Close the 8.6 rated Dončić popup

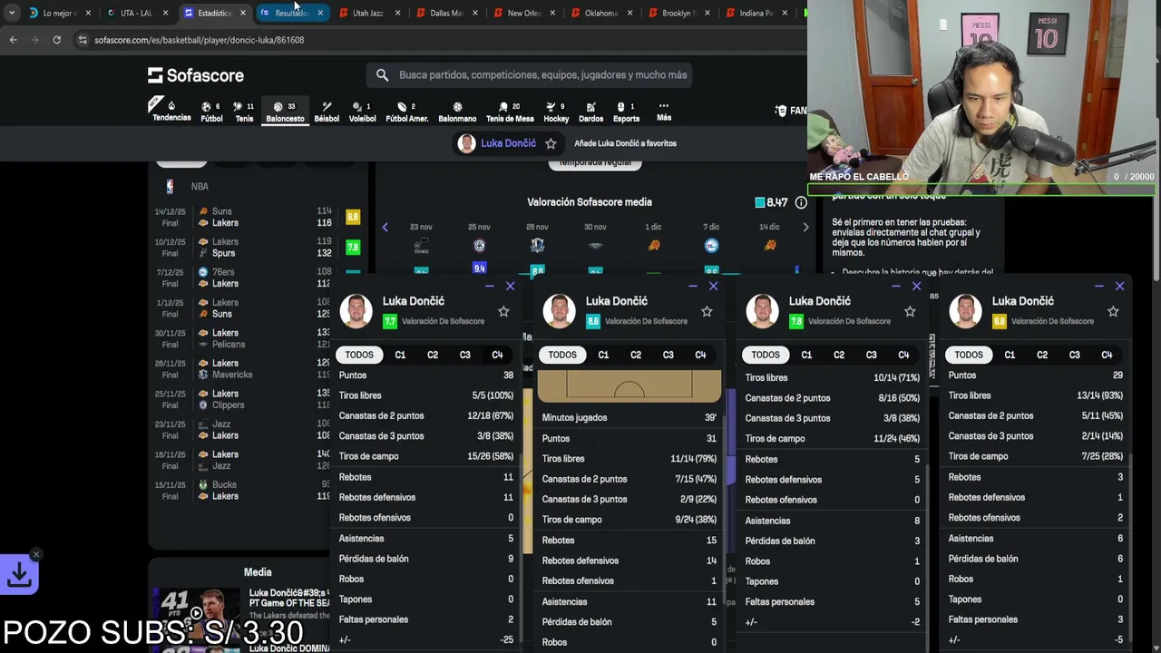point(713,287)
